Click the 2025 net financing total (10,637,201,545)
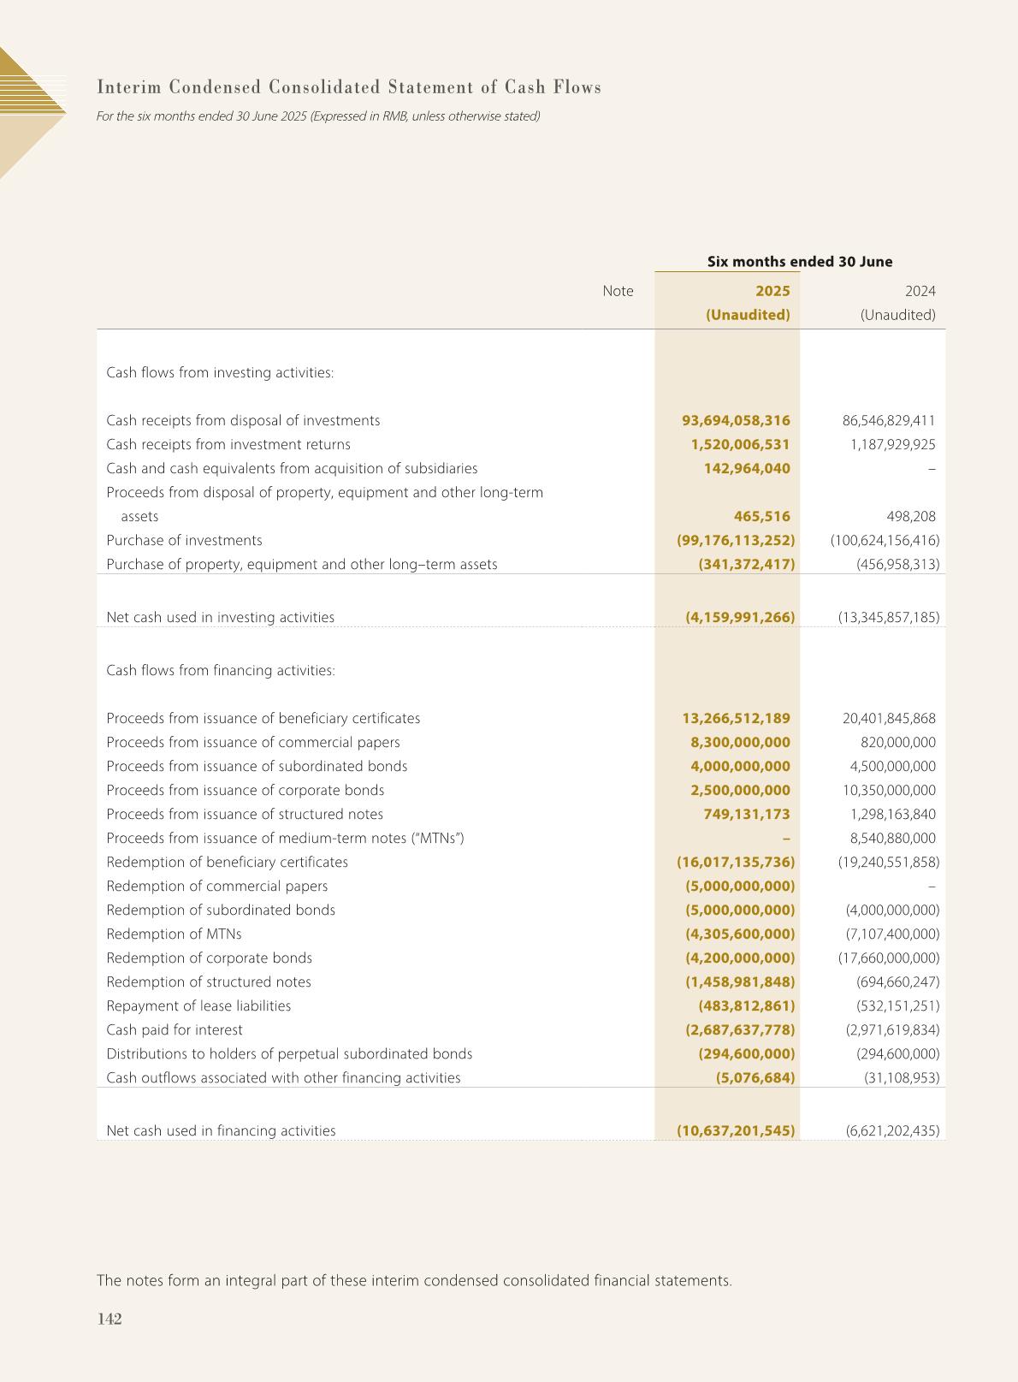The image size is (1018, 1382). (736, 1131)
